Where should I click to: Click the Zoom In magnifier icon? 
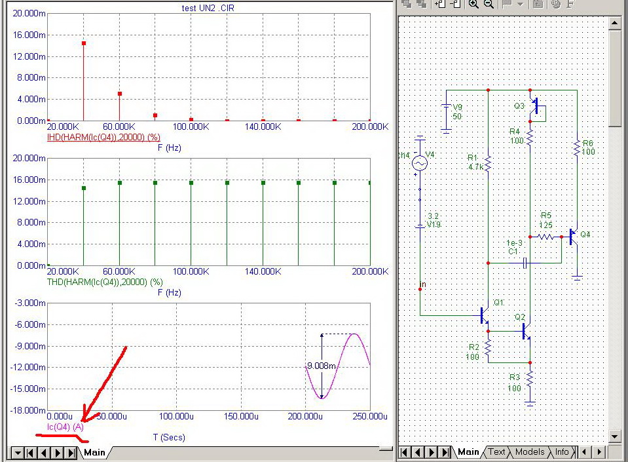tap(473, 4)
